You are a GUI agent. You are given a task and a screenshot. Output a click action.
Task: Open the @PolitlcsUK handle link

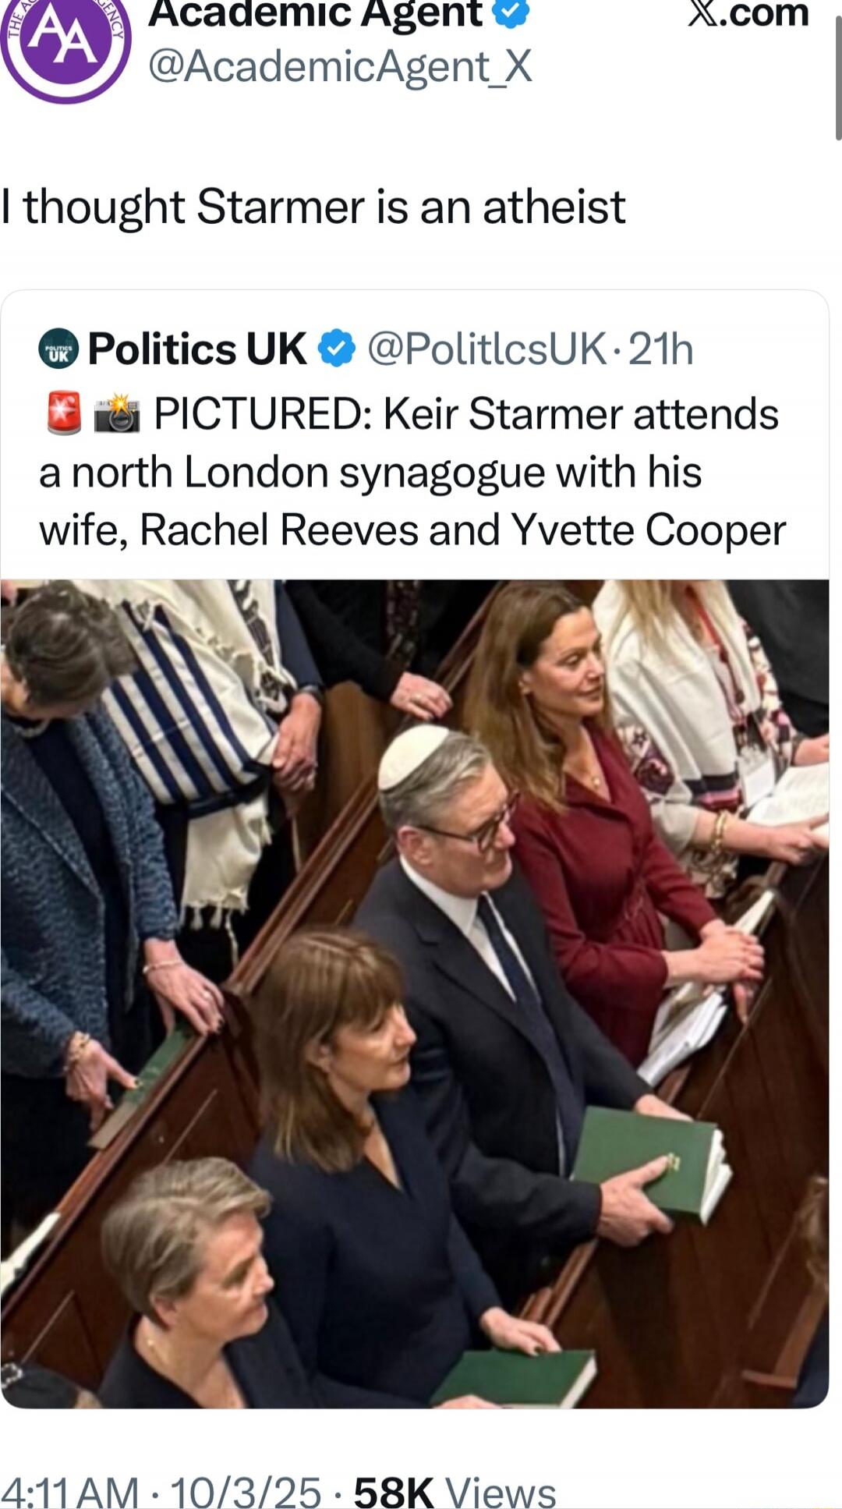(x=486, y=349)
